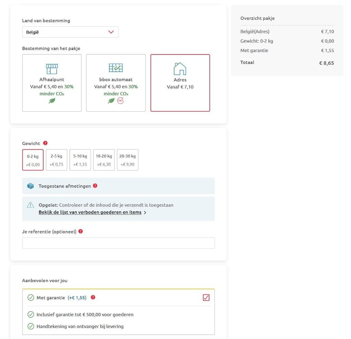Pick the 20-30 kg weight button

128,160
